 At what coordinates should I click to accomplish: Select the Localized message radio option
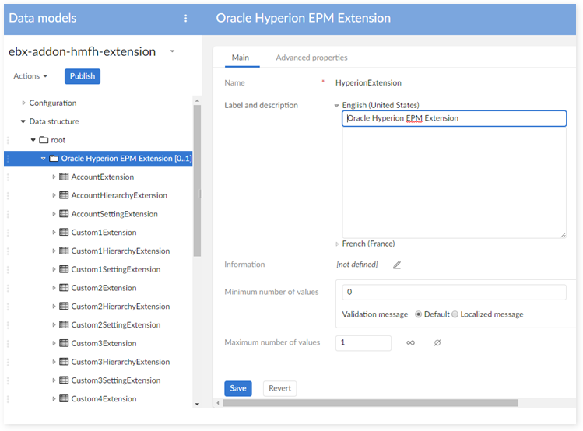(455, 314)
